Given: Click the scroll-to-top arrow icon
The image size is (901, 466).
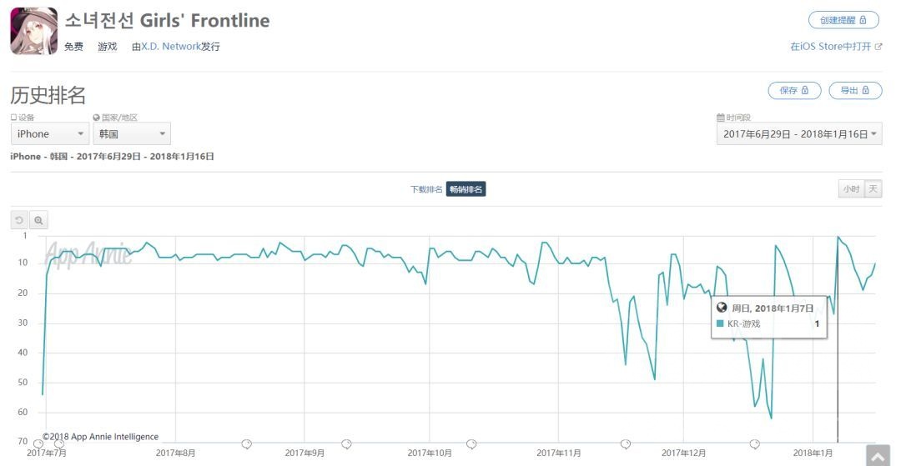Looking at the screenshot, I should coord(878,455).
